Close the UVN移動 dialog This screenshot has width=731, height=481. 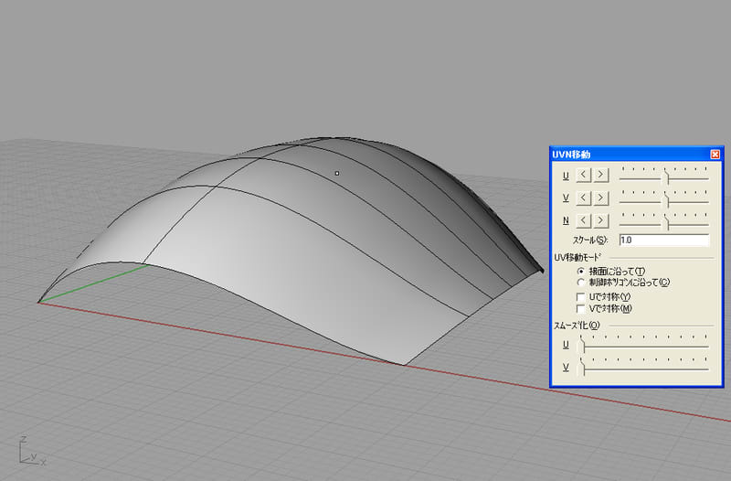coord(715,155)
